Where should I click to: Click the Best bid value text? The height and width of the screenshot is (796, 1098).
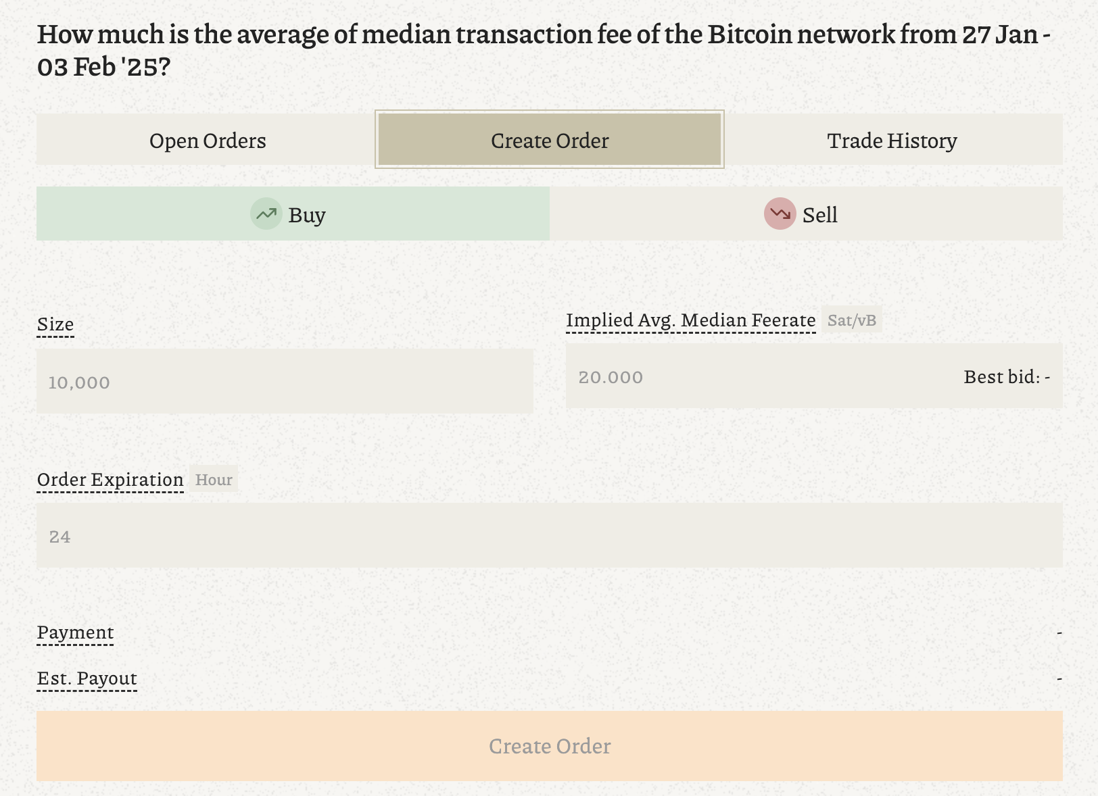tap(1007, 376)
